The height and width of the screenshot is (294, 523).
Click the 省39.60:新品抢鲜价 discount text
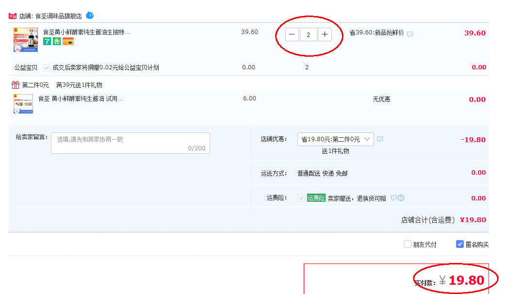376,33
